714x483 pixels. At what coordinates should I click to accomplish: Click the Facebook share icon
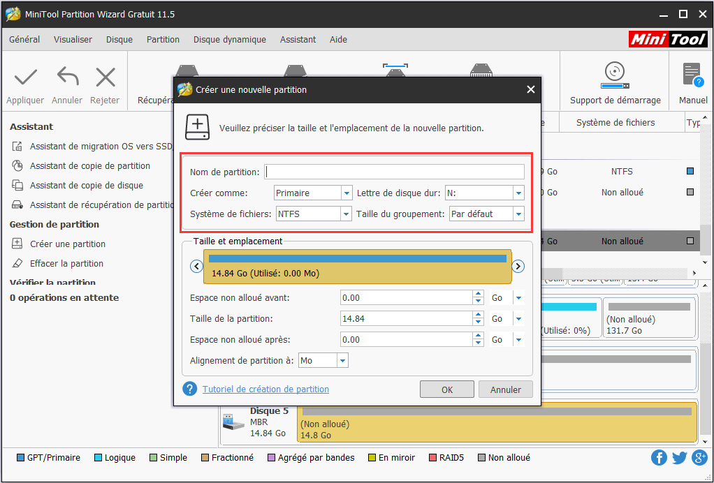click(659, 458)
